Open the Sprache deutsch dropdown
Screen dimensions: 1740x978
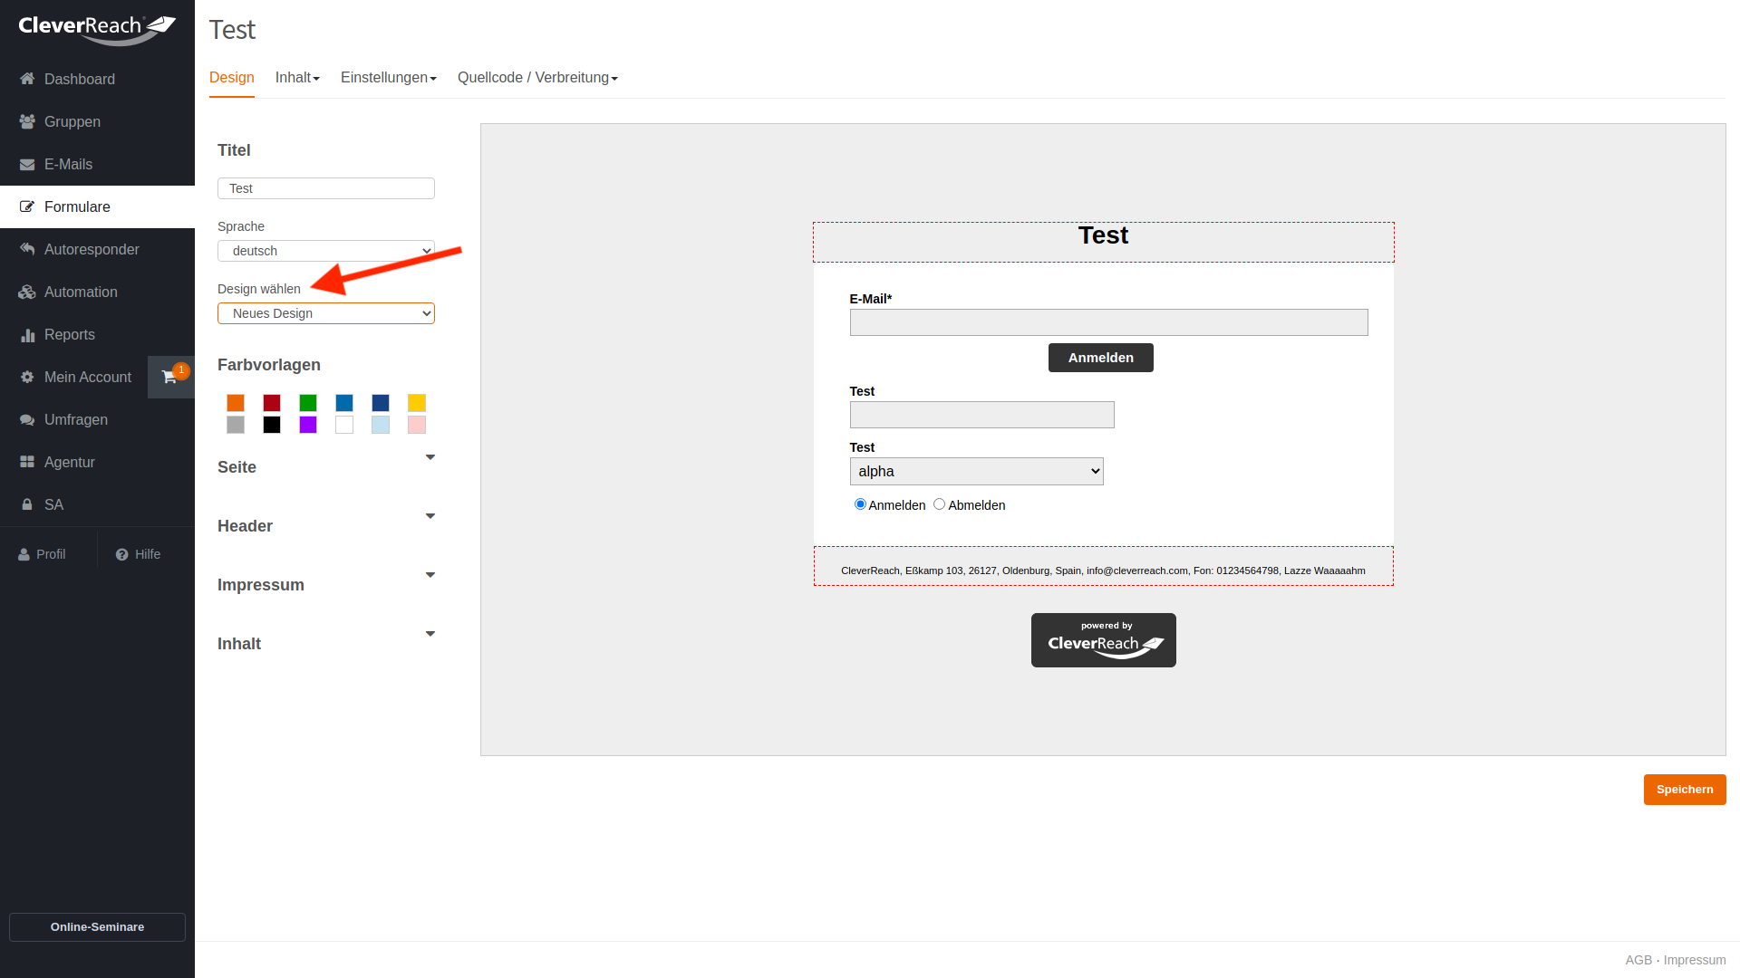[x=326, y=251]
